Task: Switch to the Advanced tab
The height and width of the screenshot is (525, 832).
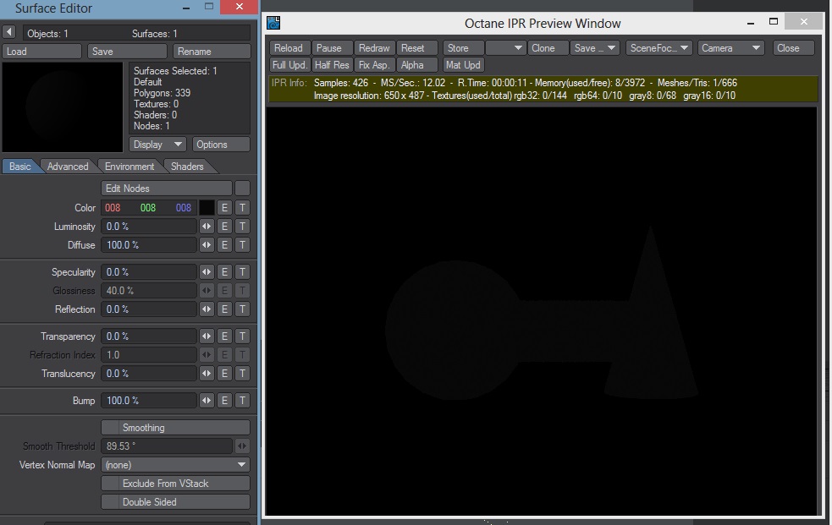Action: [68, 167]
